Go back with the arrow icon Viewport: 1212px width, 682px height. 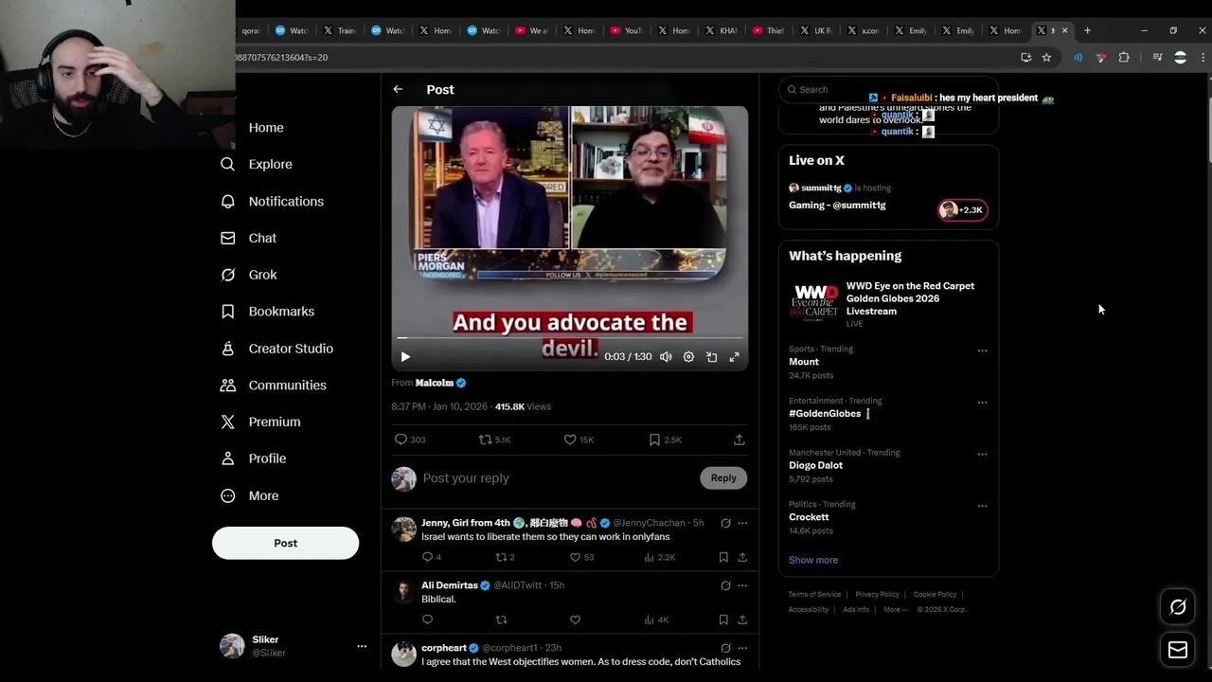click(398, 89)
